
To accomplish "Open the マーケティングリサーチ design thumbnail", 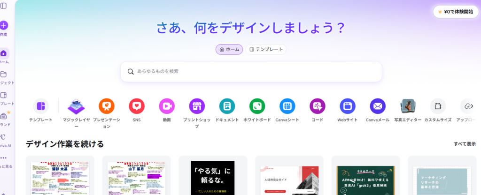I will (442, 176).
